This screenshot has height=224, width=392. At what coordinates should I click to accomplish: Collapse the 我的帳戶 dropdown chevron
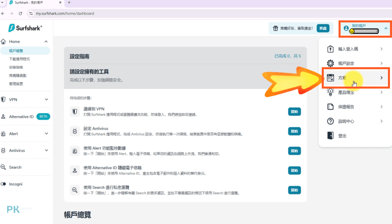click(386, 28)
